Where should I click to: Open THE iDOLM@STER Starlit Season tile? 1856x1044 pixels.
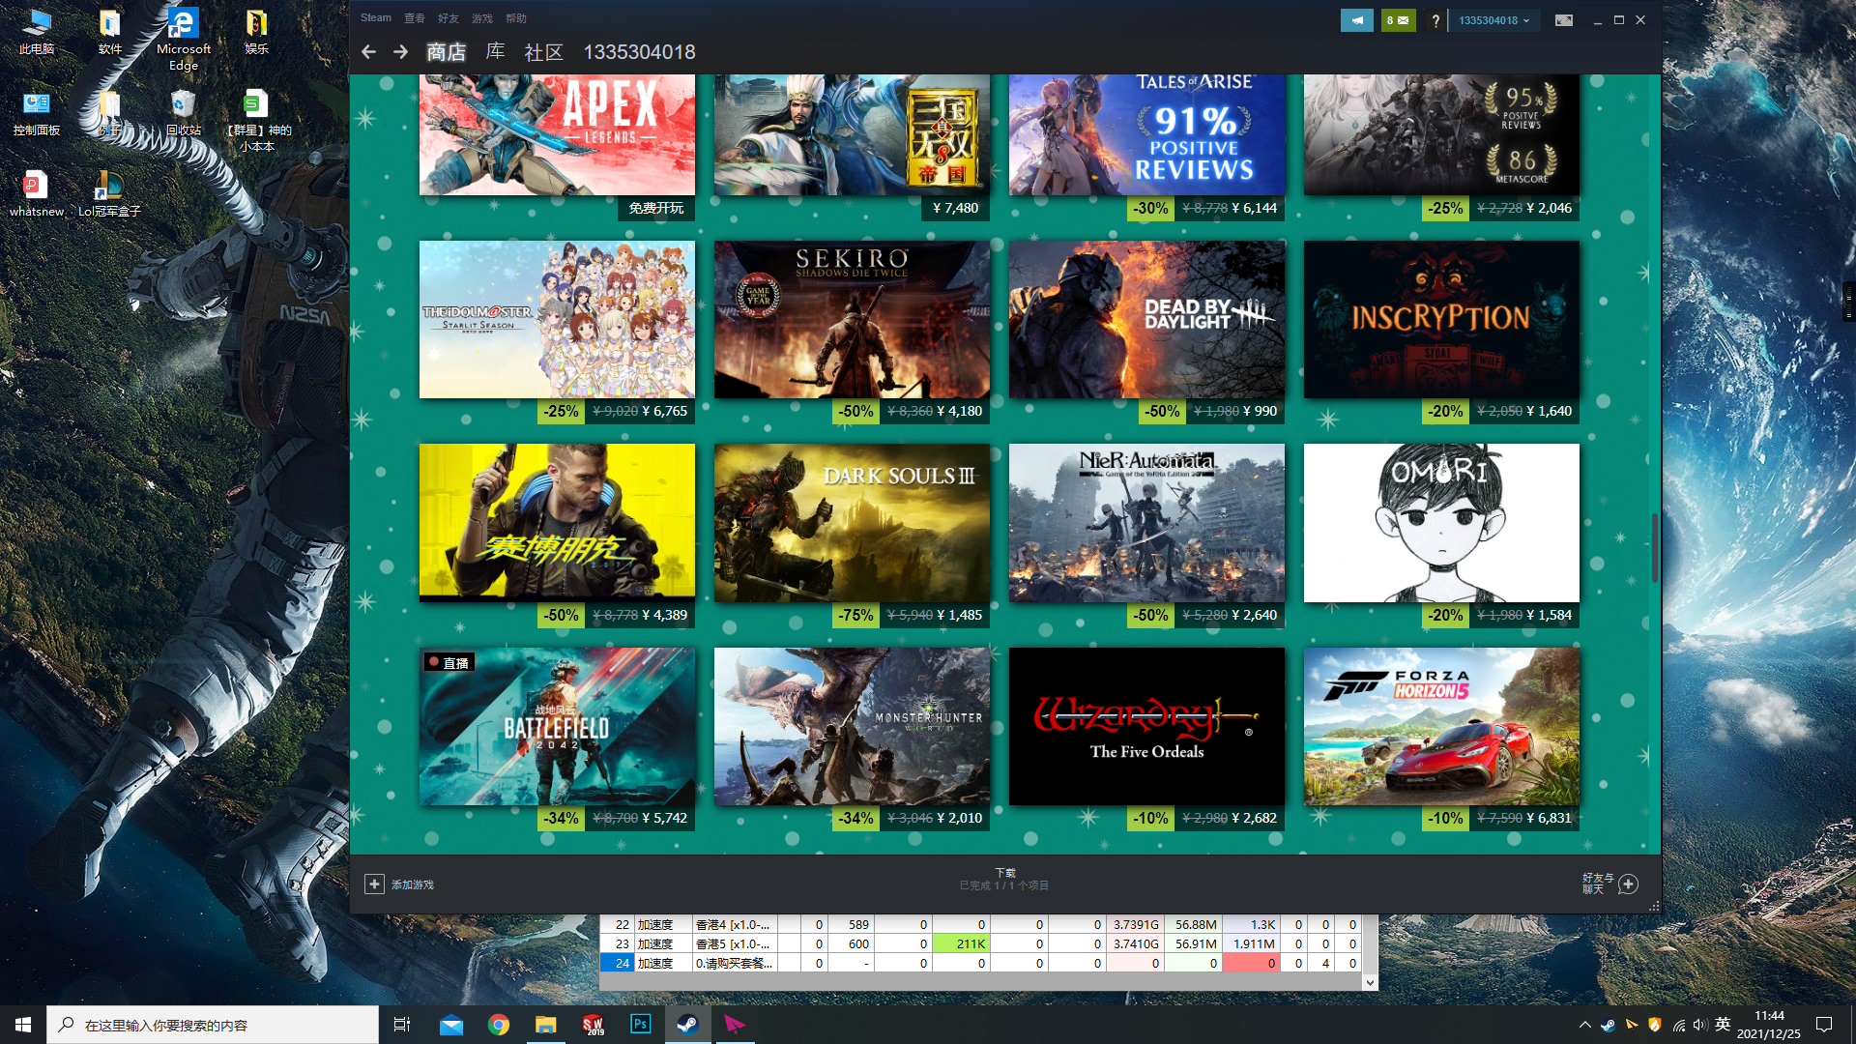point(557,319)
